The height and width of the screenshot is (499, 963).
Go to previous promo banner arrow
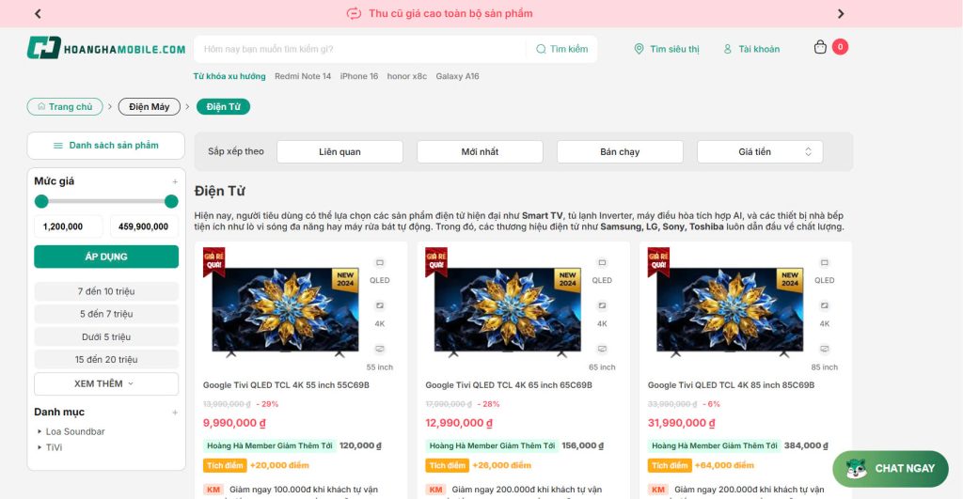tap(38, 13)
